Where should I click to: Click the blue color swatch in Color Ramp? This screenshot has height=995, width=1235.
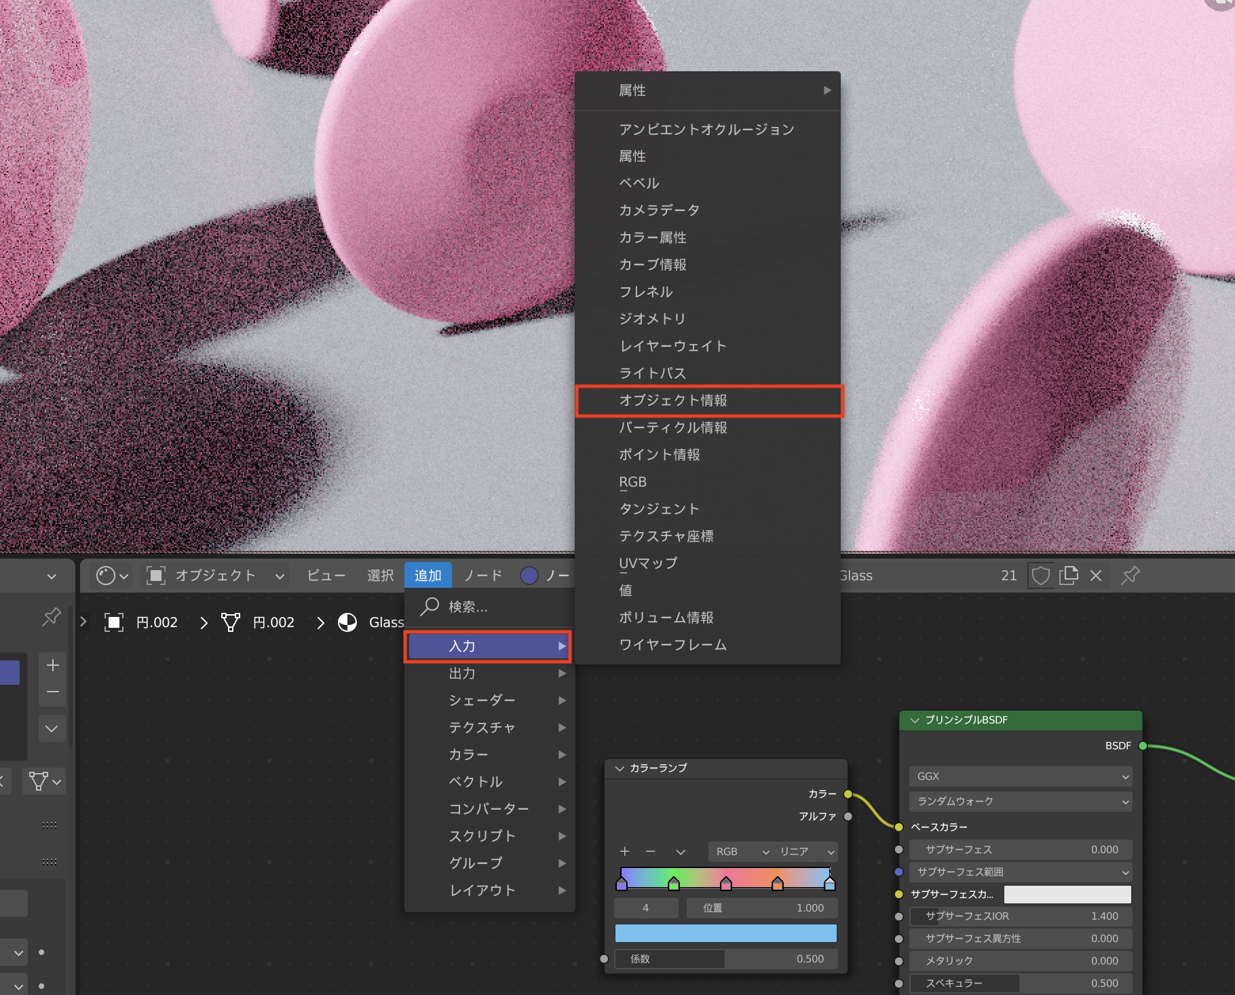click(x=725, y=933)
